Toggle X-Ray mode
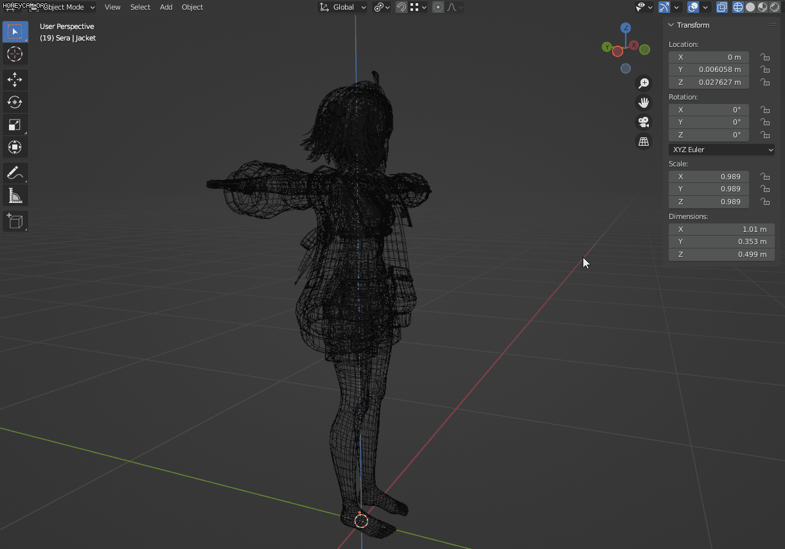 [722, 7]
